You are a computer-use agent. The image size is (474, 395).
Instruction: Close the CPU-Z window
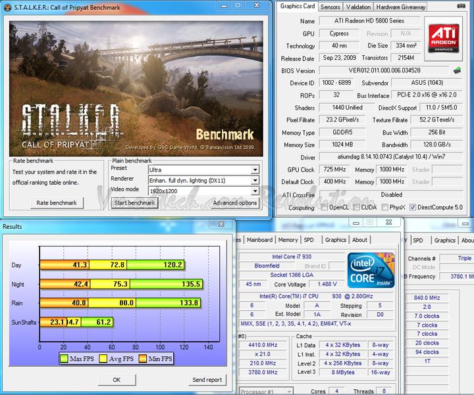coord(389,222)
